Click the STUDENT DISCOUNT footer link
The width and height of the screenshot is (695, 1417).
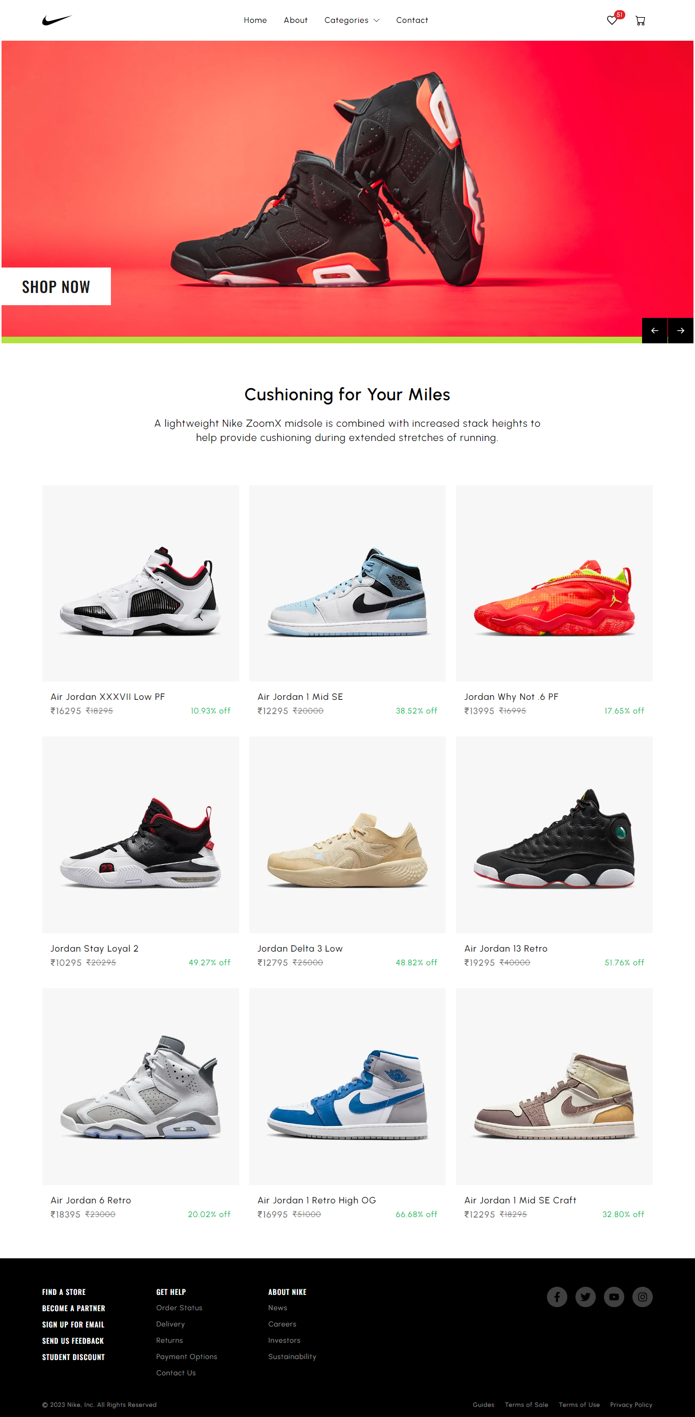(73, 1357)
